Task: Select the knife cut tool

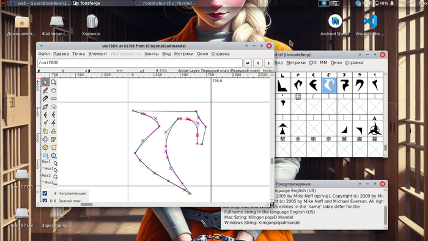Action: pos(45,98)
